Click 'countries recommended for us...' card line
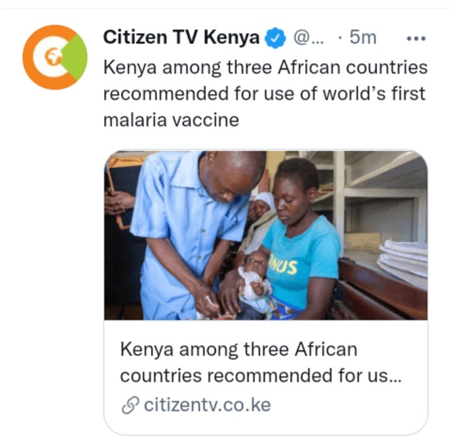The image size is (451, 439). (x=261, y=376)
